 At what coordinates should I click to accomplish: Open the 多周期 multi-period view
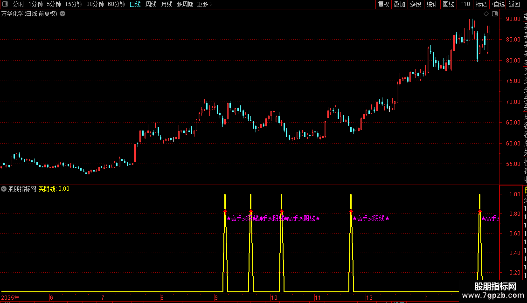[185, 4]
